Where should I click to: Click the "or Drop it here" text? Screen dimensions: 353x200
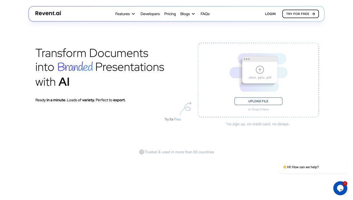click(x=258, y=109)
